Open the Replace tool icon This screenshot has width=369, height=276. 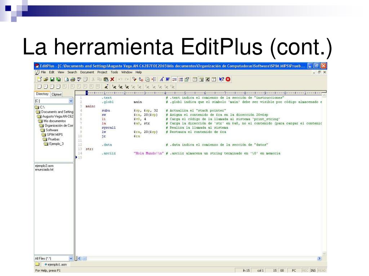(x=141, y=79)
